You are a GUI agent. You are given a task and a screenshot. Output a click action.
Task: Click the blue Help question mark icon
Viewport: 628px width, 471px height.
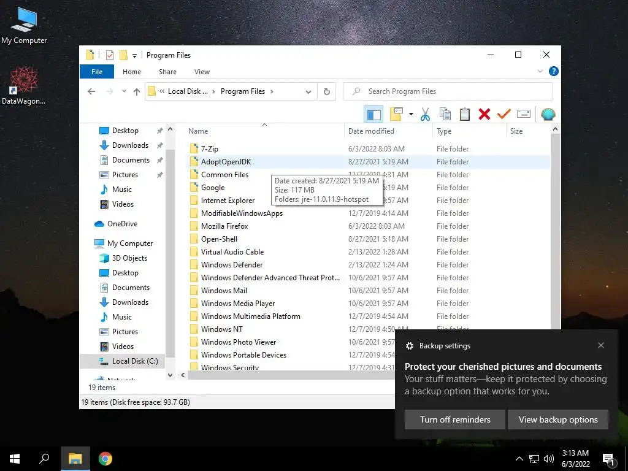tap(554, 71)
